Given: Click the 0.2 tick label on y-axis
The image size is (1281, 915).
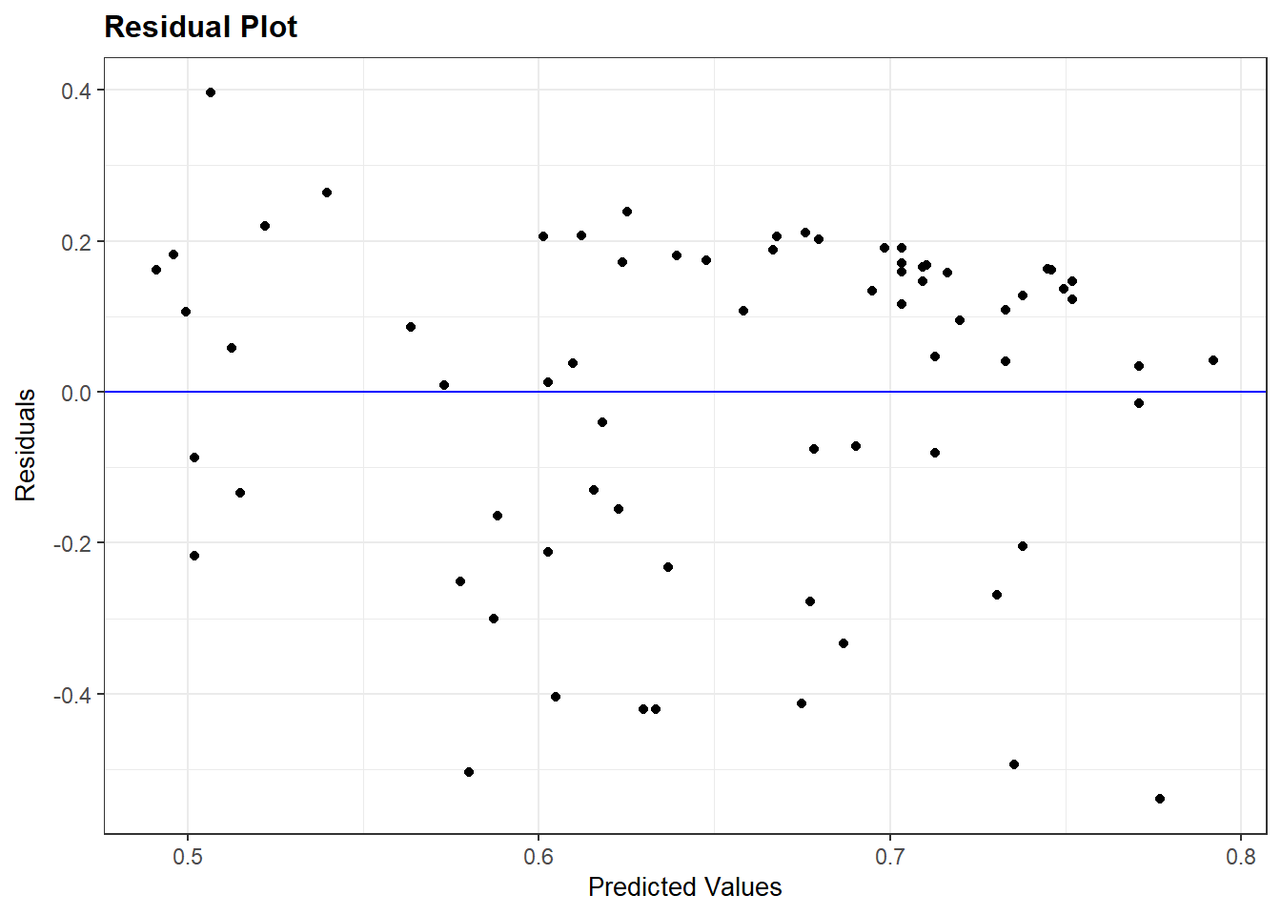Looking at the screenshot, I should pos(76,242).
